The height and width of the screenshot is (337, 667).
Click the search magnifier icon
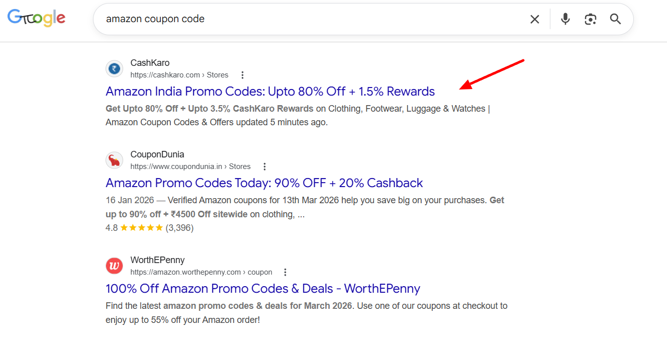[615, 19]
